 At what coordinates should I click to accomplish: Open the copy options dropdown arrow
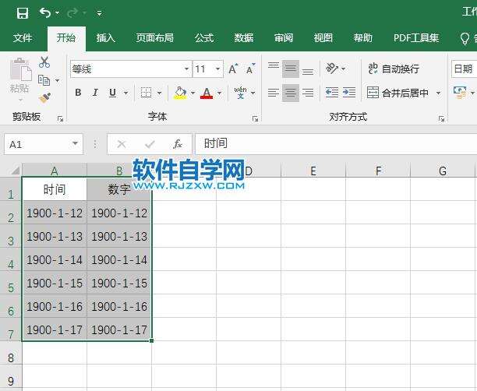coord(57,80)
